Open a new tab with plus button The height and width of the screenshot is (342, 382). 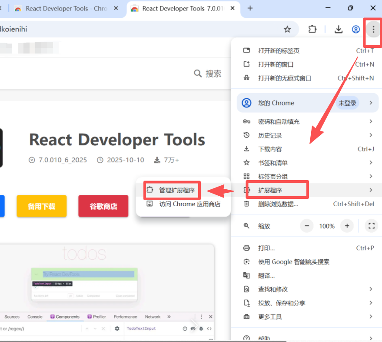coord(250,8)
